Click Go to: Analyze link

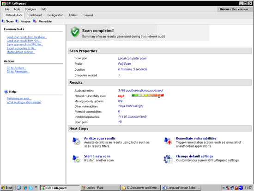[x=16, y=68]
